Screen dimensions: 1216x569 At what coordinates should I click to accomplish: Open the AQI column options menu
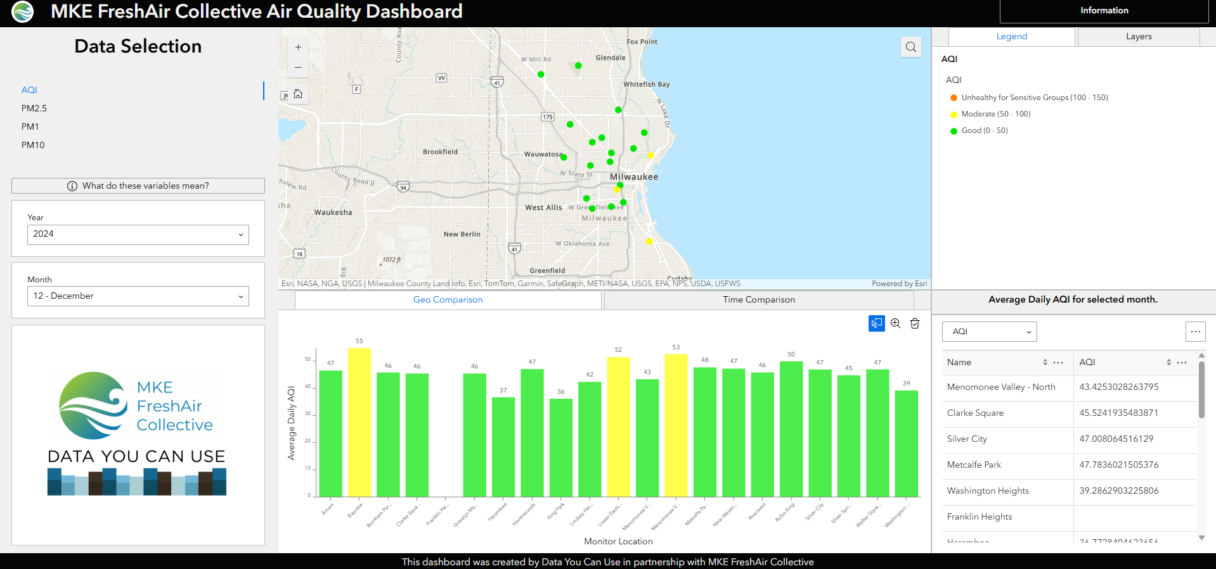tap(1182, 363)
